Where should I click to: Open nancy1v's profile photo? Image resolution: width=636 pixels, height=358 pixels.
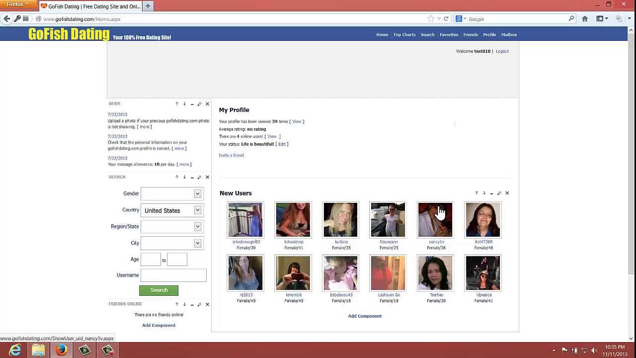click(435, 220)
